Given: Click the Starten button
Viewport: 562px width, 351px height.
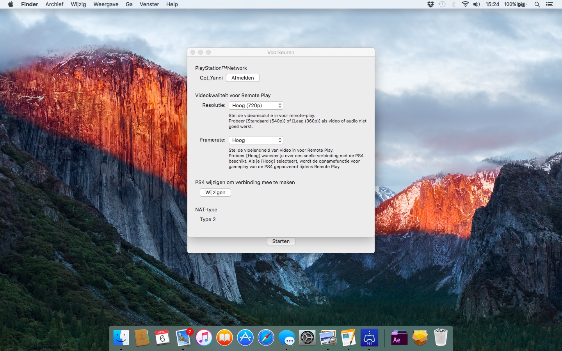Looking at the screenshot, I should pos(281,241).
